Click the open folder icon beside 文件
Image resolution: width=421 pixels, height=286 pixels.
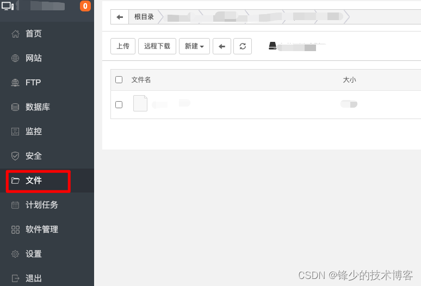click(15, 181)
